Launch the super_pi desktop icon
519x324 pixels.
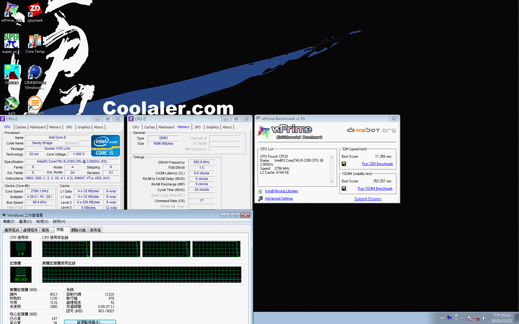pos(11,44)
